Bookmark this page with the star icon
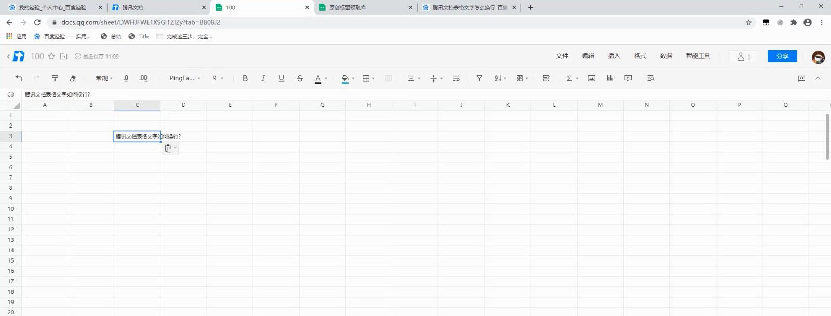 [x=748, y=22]
